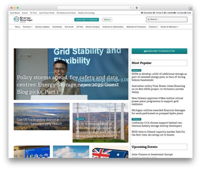Focus the Search input field
The height and width of the screenshot is (170, 201).
pyautogui.click(x=166, y=19)
